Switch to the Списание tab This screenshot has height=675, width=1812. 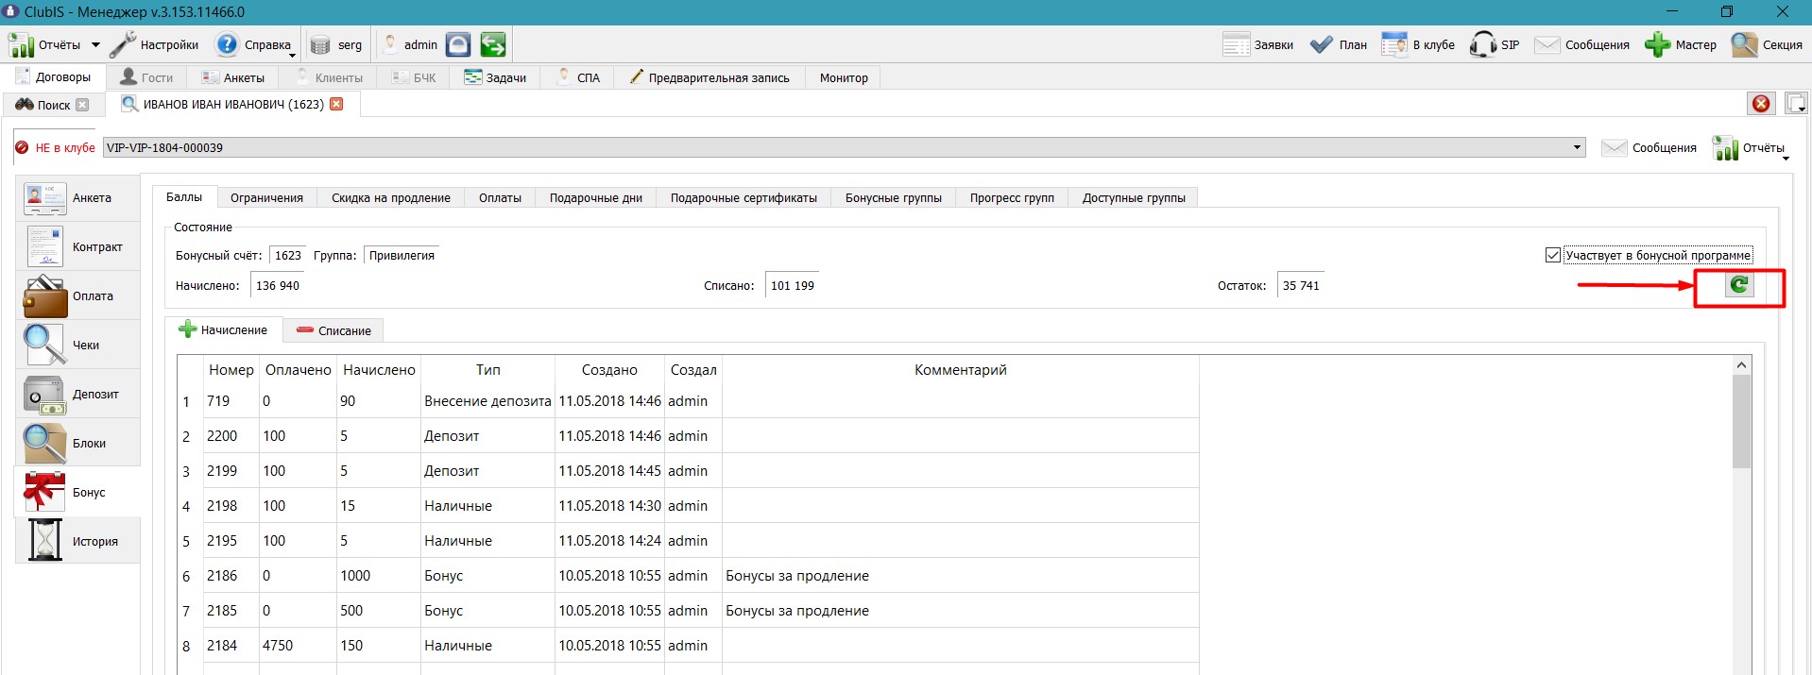click(333, 330)
